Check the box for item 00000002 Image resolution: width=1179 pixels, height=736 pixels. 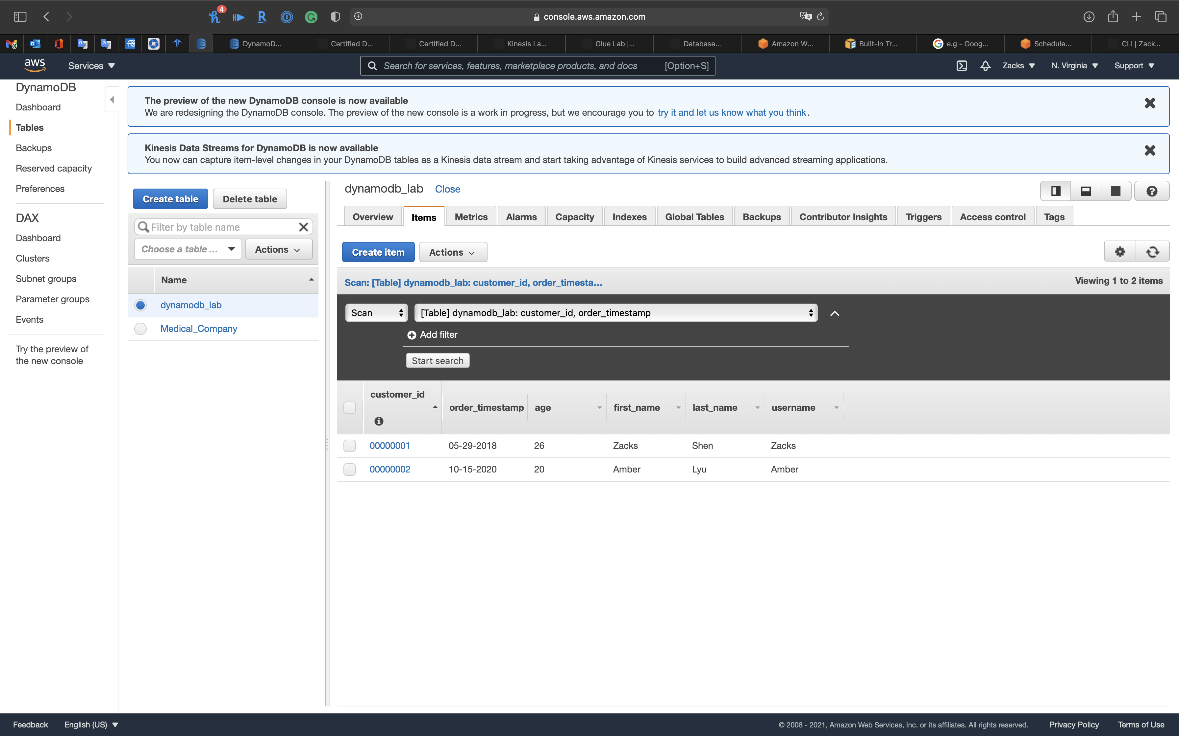[x=349, y=469]
